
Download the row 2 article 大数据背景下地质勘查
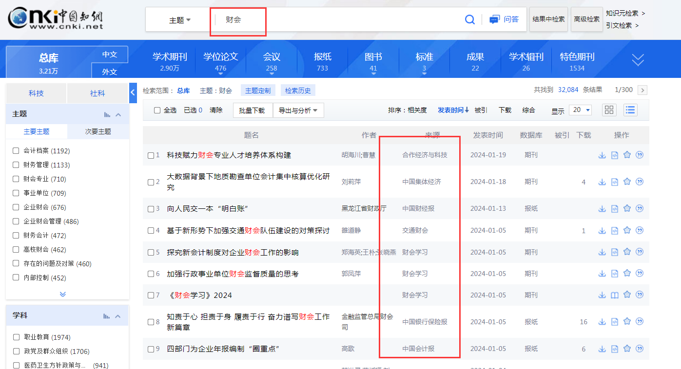(602, 182)
